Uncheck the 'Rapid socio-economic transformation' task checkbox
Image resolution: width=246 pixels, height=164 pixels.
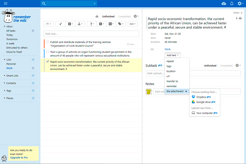tap(47, 61)
